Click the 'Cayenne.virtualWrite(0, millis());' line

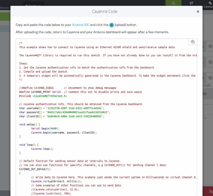coord(56,181)
